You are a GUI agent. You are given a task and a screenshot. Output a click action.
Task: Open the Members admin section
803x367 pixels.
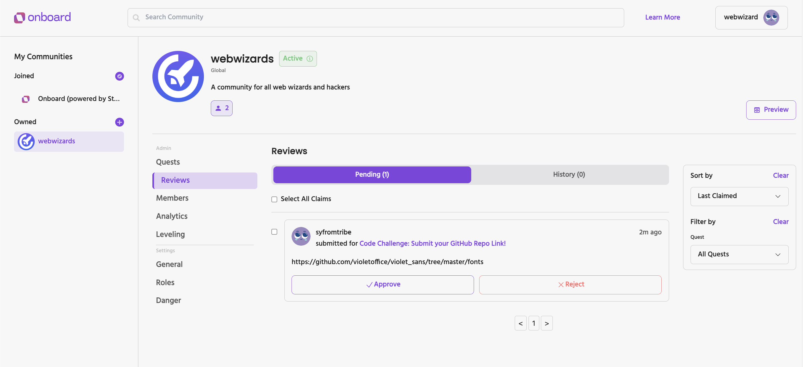172,198
